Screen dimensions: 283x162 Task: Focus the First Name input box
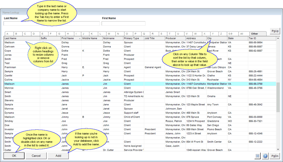pyautogui.click(x=123, y=24)
